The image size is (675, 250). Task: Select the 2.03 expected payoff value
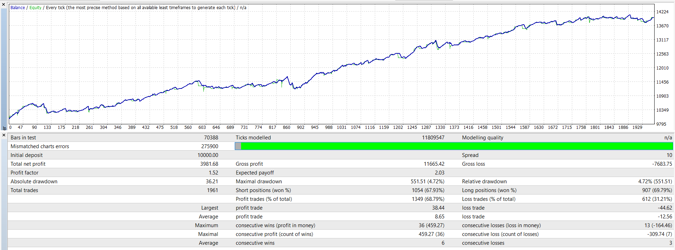coord(440,173)
